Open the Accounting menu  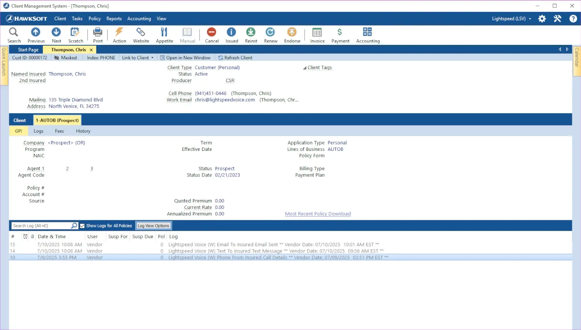[x=139, y=19]
